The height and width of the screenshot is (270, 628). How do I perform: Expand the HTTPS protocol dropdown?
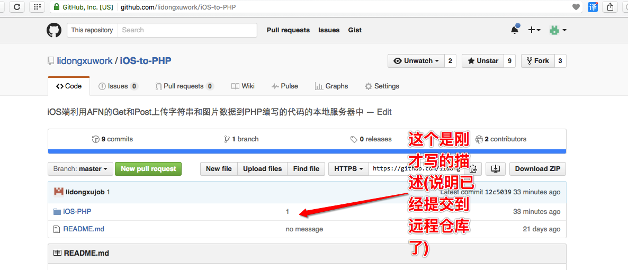348,169
